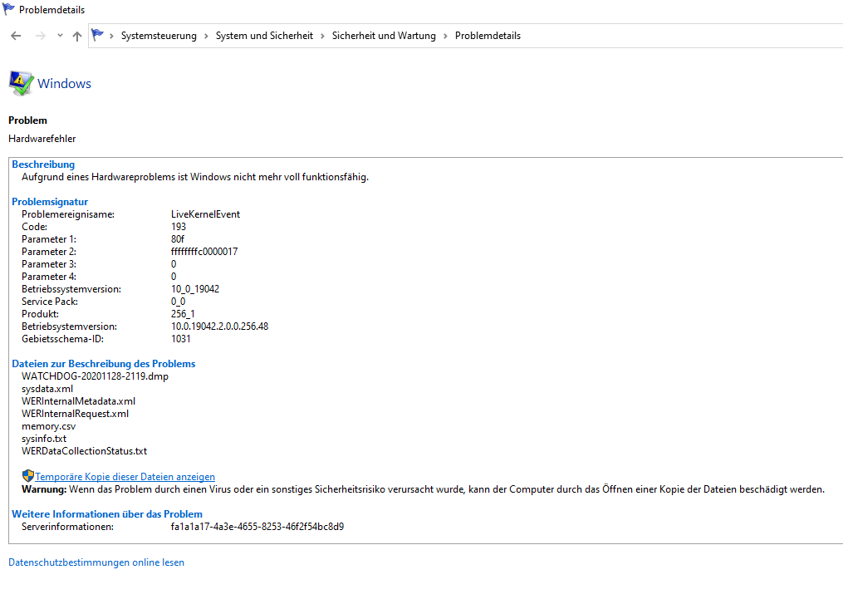Click the forward navigation arrow
Image resolution: width=843 pixels, height=599 pixels.
[x=41, y=36]
